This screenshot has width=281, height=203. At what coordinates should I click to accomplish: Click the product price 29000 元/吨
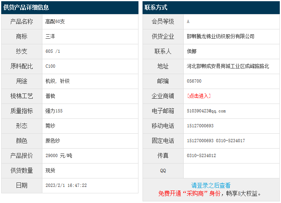pyautogui.click(x=59, y=155)
